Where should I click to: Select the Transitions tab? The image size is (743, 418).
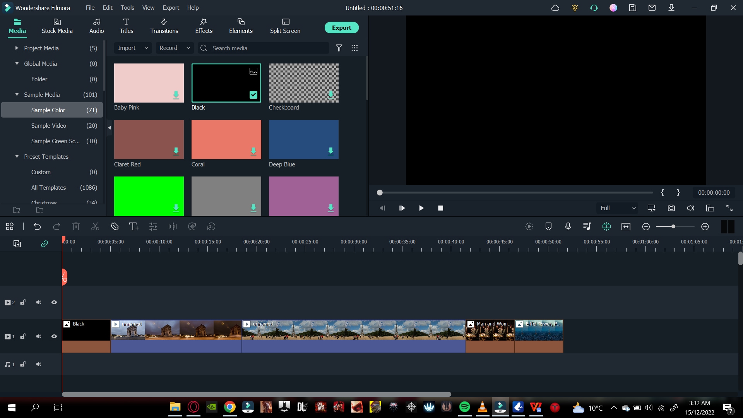point(164,26)
